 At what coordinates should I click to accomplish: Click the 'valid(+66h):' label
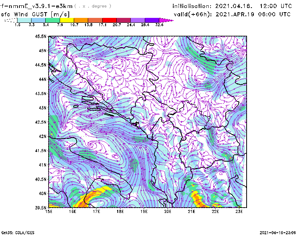[x=193, y=14]
